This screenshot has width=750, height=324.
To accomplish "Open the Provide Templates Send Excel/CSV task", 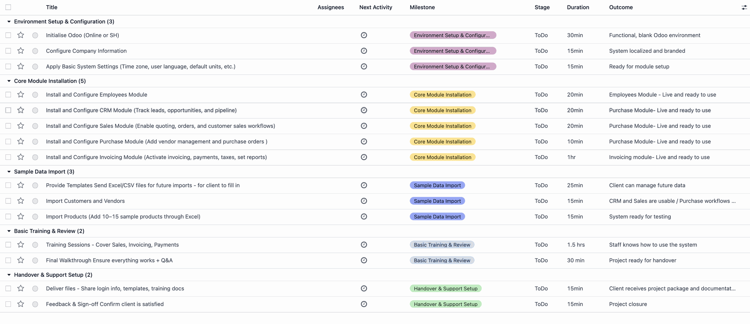I will point(143,185).
